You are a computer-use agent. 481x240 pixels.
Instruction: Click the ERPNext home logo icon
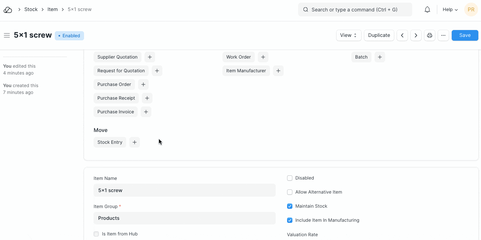click(x=8, y=10)
